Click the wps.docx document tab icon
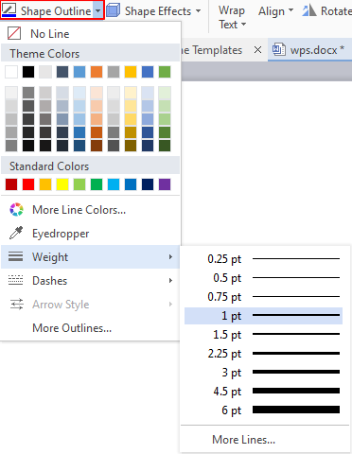The image size is (352, 454). click(279, 50)
